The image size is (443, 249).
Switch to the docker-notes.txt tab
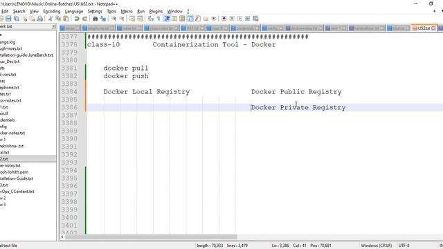click(x=305, y=28)
